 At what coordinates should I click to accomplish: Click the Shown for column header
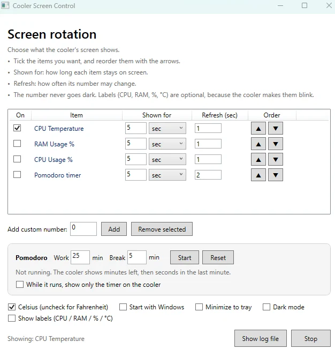(157, 115)
